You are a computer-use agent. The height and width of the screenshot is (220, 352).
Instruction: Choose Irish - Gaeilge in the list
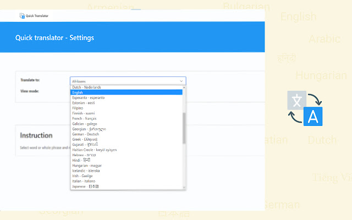pos(127,176)
